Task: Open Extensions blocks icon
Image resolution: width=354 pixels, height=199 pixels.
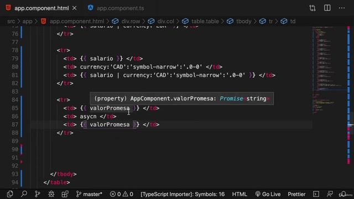Action: (x=65, y=194)
